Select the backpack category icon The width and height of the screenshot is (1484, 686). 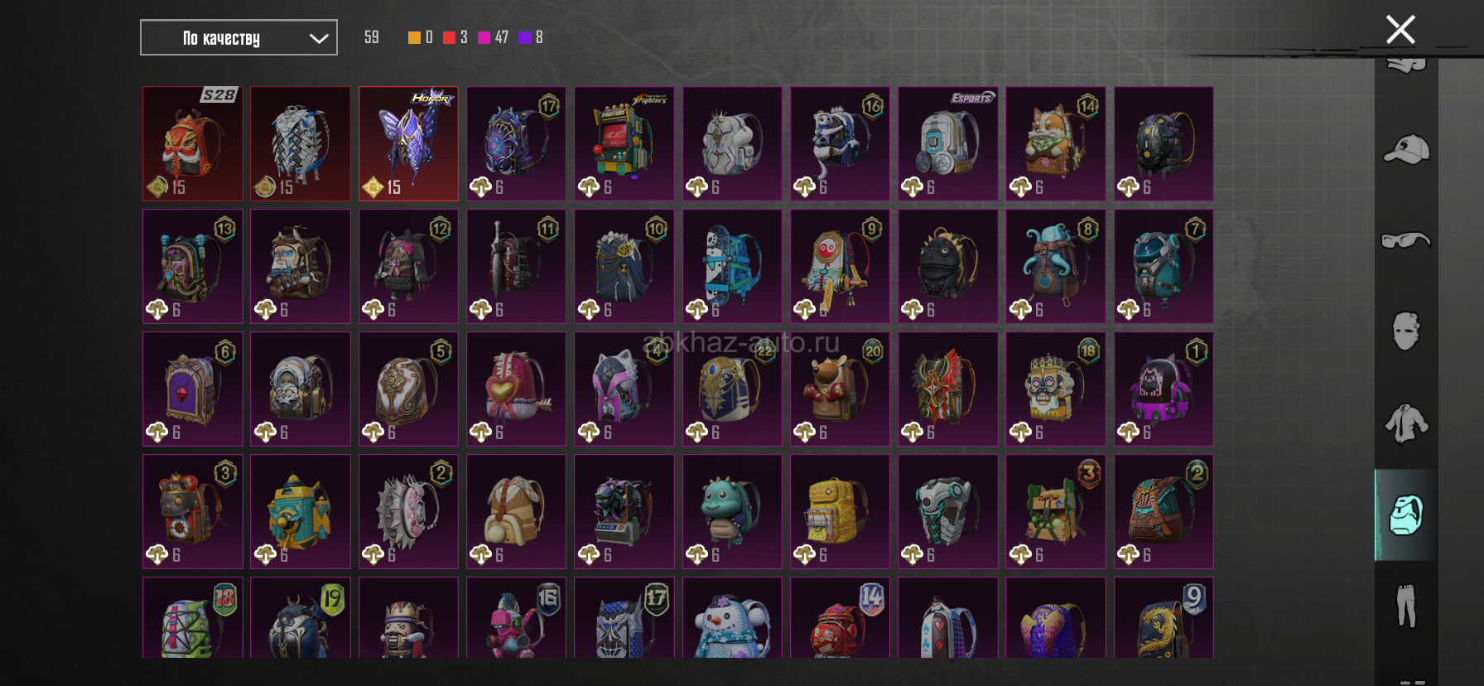(x=1406, y=515)
